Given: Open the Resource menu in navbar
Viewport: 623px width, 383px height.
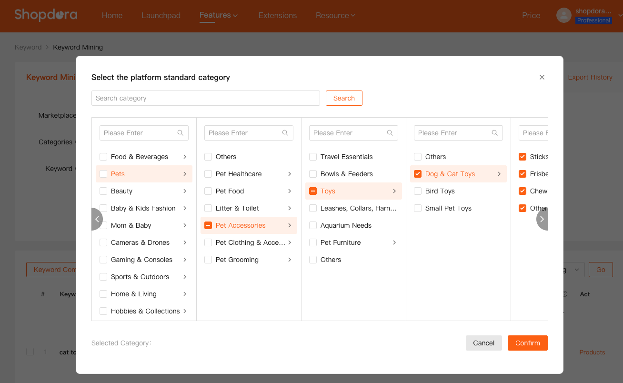Looking at the screenshot, I should 335,15.
